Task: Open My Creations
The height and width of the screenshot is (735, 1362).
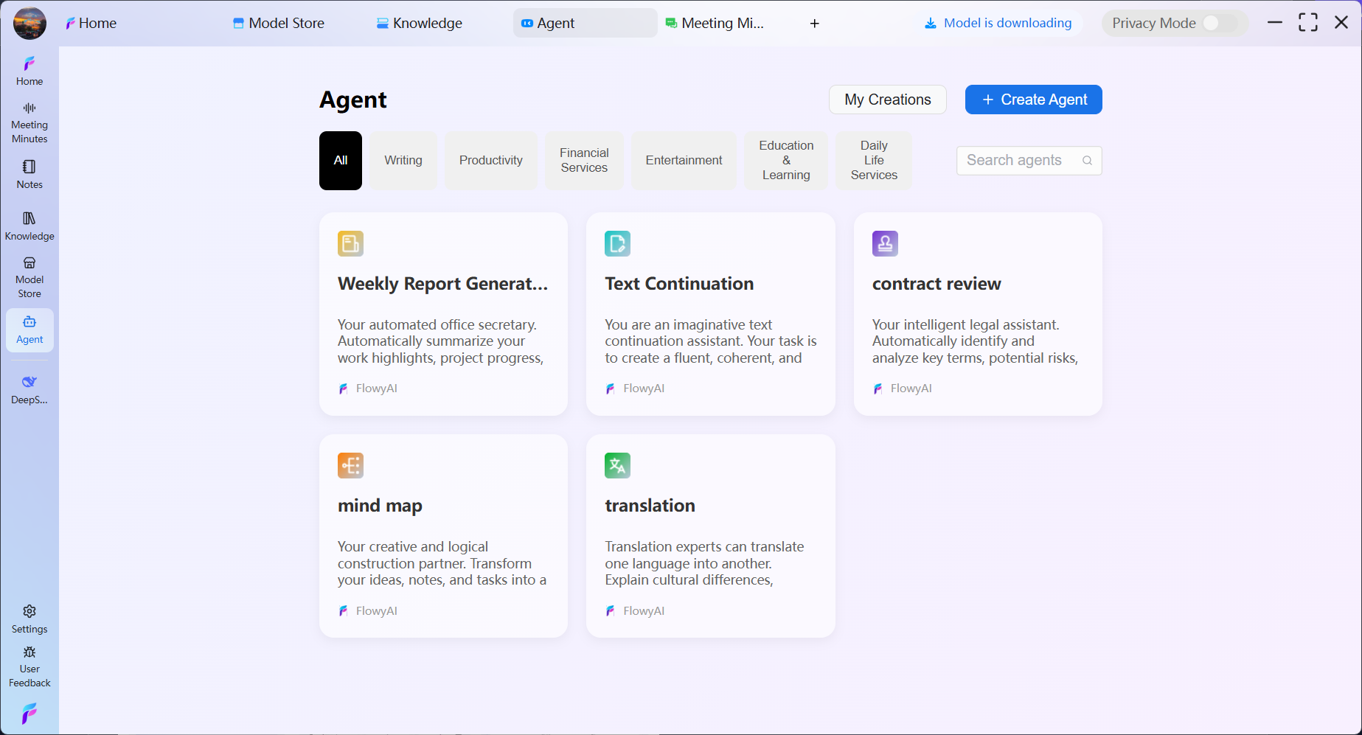Action: pos(887,100)
